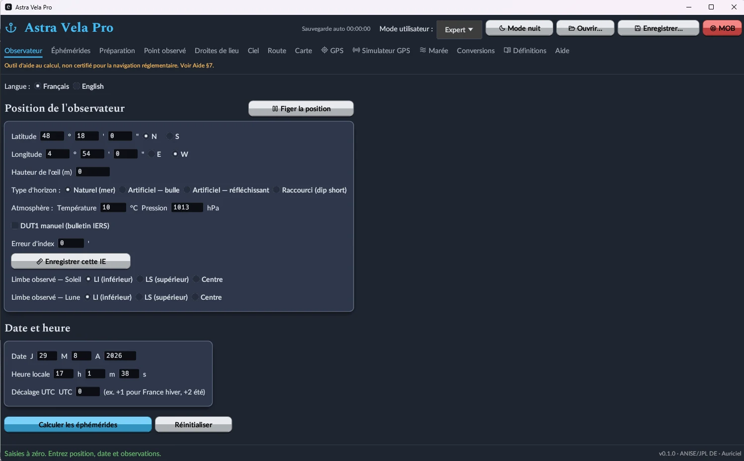Click the date month field
This screenshot has height=461, width=744.
tap(81, 356)
